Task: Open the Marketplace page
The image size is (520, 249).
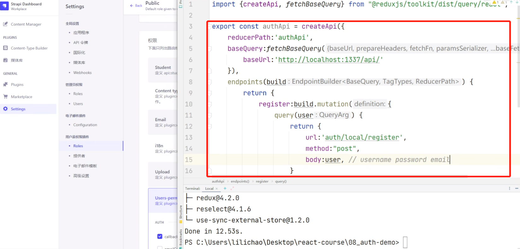Action: 21,97
